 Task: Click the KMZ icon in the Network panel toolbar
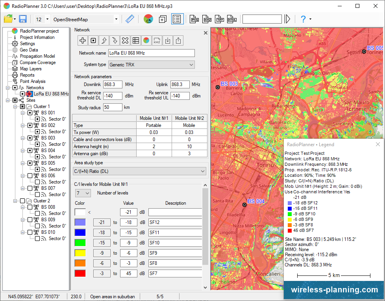click(x=157, y=40)
